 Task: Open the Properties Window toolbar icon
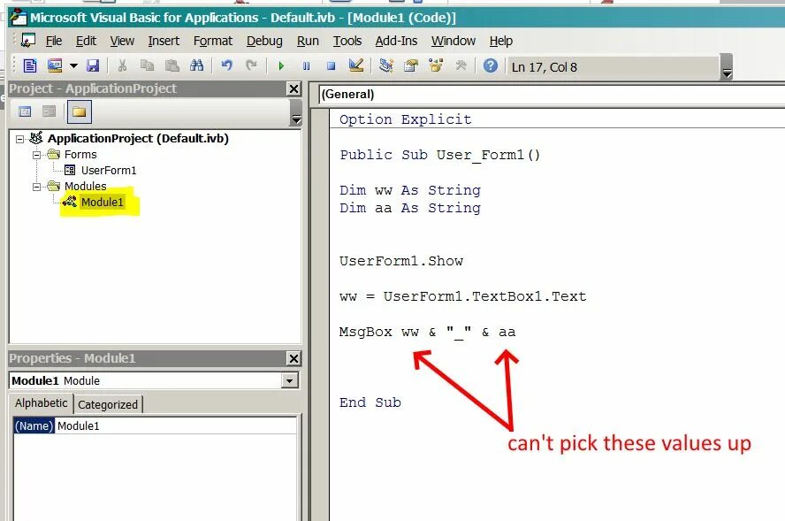coord(411,65)
